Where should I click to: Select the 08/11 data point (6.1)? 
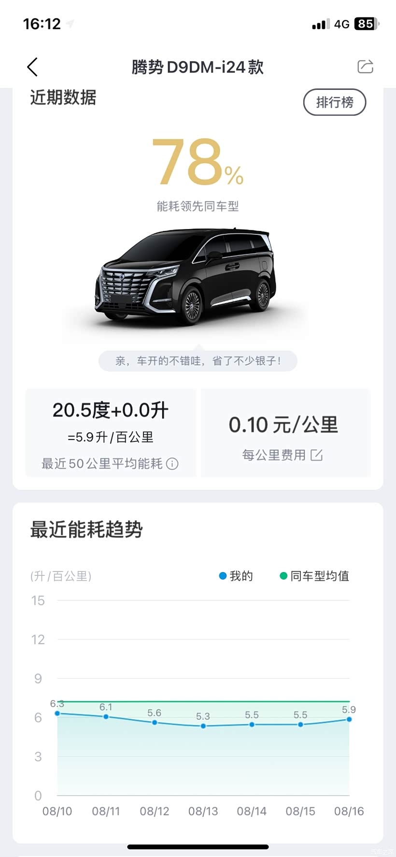pyautogui.click(x=106, y=716)
